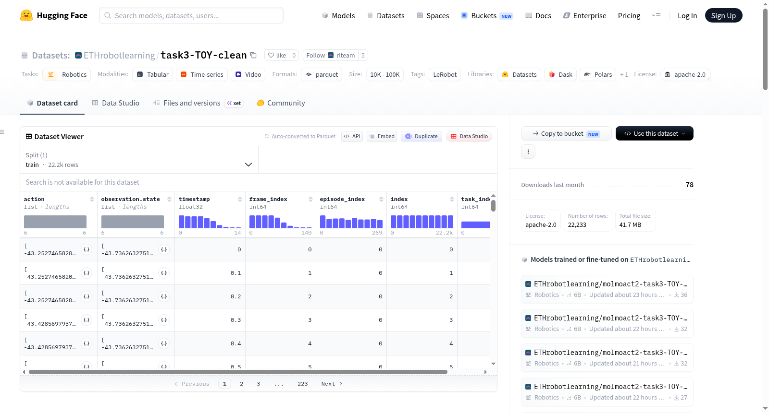The width and height of the screenshot is (769, 413).
Task: Click the table vertical scrollbar thumb
Action: (x=493, y=206)
